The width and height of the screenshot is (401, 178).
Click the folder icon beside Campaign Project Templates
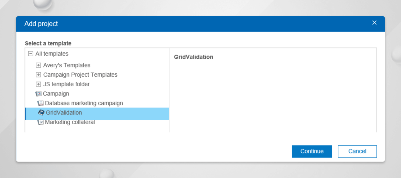click(x=39, y=75)
